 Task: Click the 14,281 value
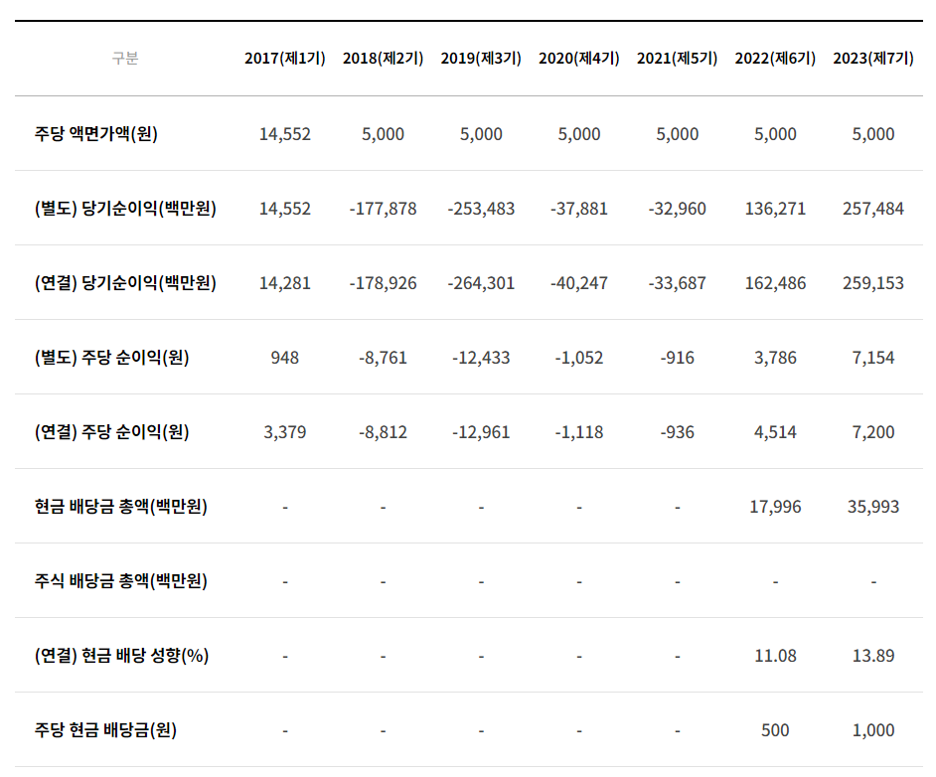pyautogui.click(x=285, y=283)
